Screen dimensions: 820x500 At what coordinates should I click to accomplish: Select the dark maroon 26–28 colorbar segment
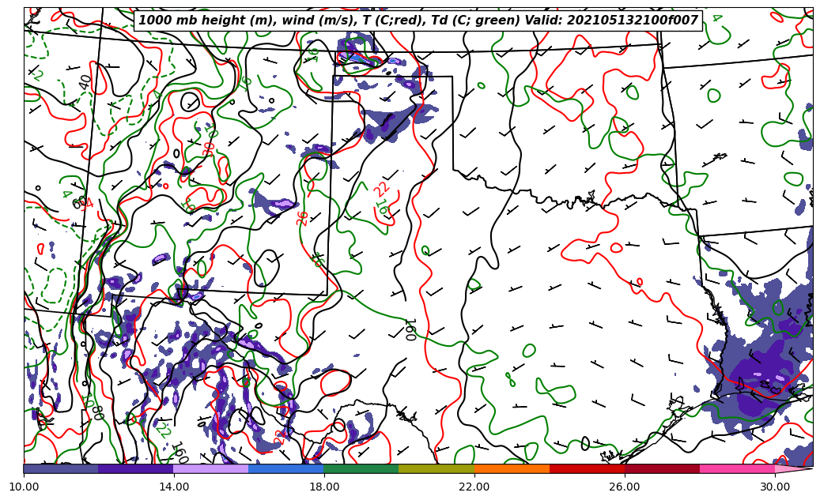663,468
